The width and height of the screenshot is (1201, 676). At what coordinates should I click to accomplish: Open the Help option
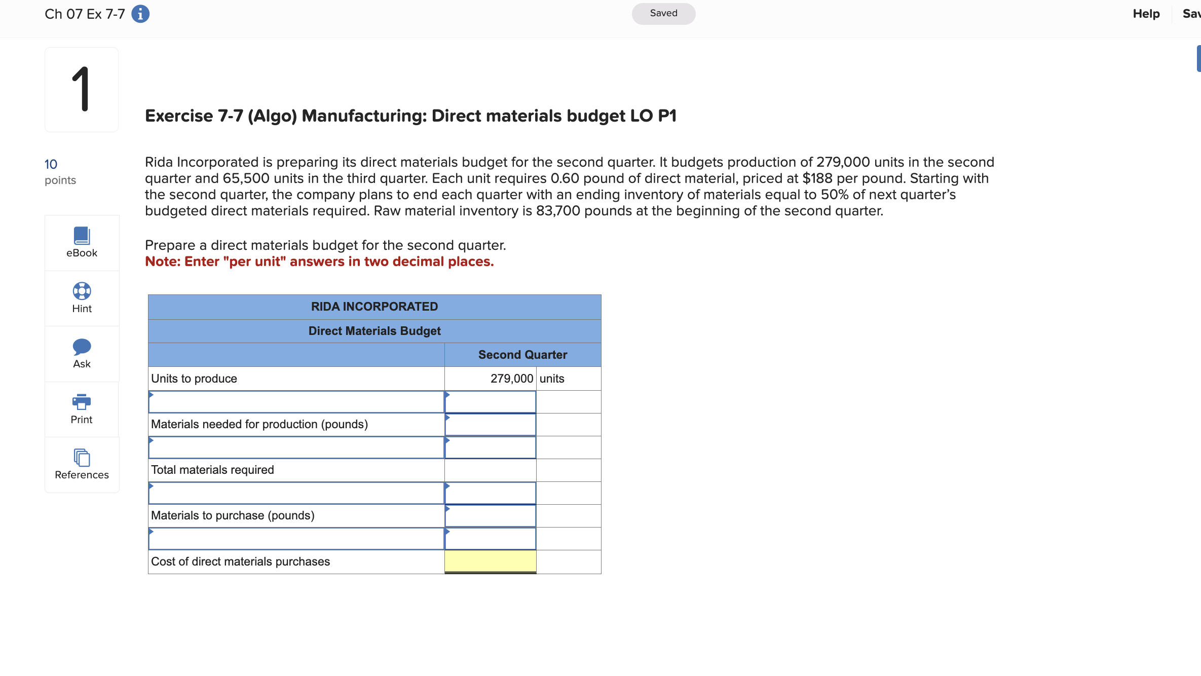1146,14
